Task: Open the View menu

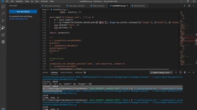Action: pyautogui.click(x=27, y=1)
